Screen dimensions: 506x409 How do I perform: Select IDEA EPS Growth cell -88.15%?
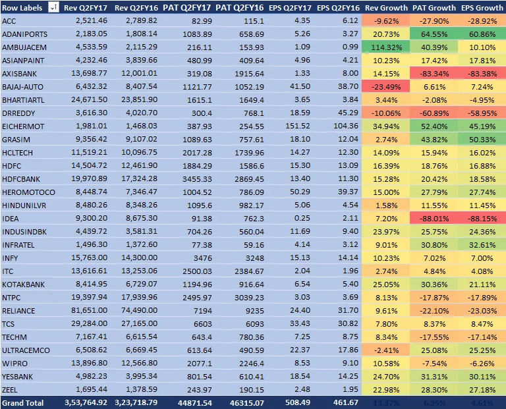point(482,219)
